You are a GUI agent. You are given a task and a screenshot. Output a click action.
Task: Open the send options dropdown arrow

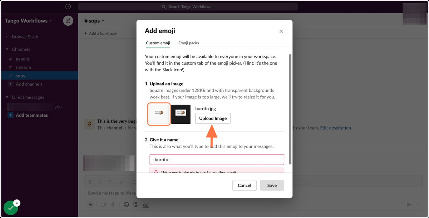click(417, 204)
